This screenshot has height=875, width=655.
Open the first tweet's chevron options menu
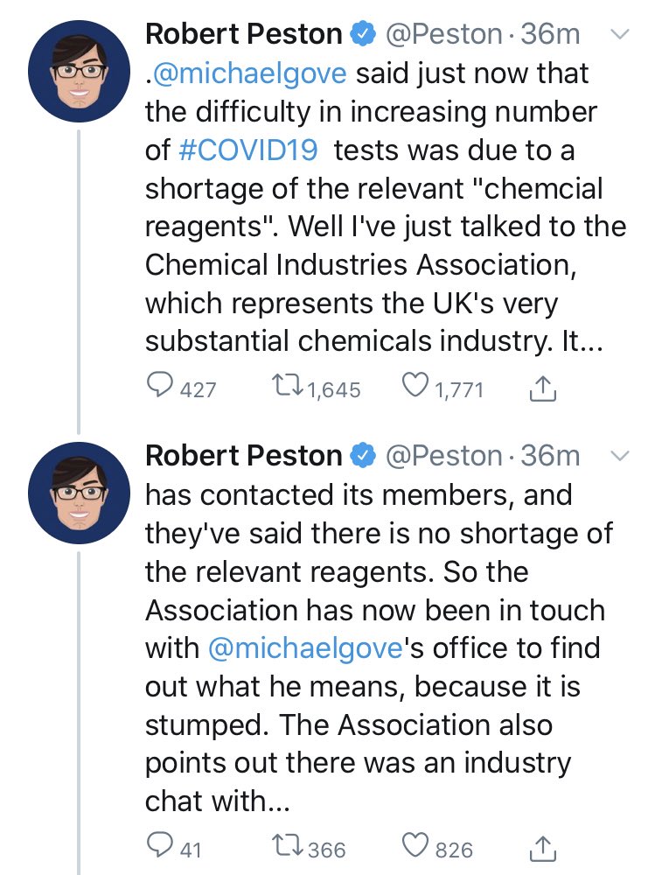coord(620,35)
